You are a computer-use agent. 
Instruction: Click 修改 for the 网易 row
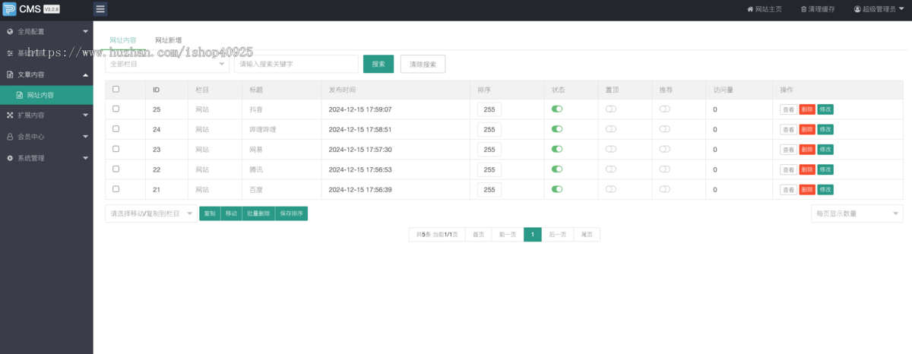point(825,149)
